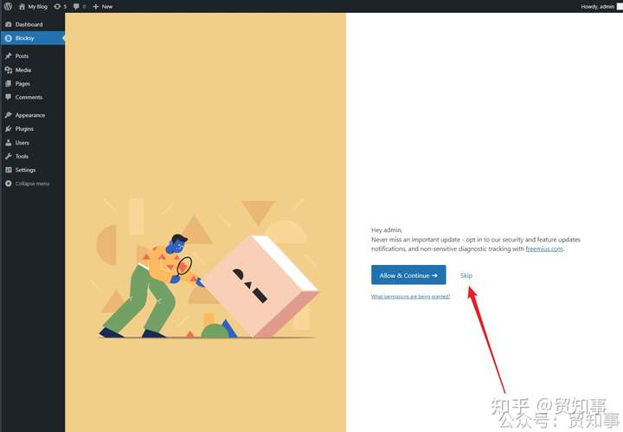Click the Blocksy icon in sidebar
Viewport: 623px width, 432px height.
(9, 38)
